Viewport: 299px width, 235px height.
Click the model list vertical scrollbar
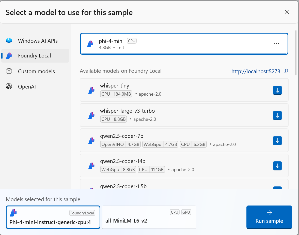[296, 53]
